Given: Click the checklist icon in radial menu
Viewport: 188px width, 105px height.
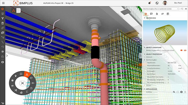Looking at the screenshot, I should point(31,88).
